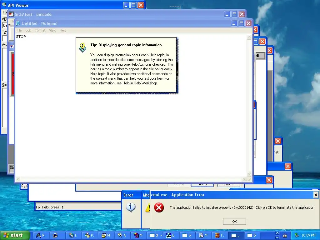Click the keyboard tray icon

pyautogui.click(x=285, y=236)
